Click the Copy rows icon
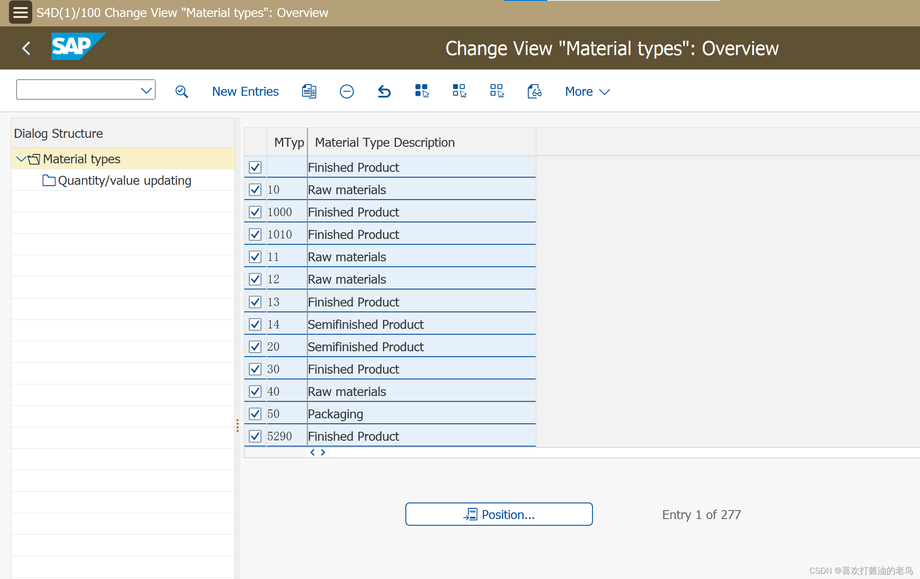The height and width of the screenshot is (579, 920). point(308,92)
